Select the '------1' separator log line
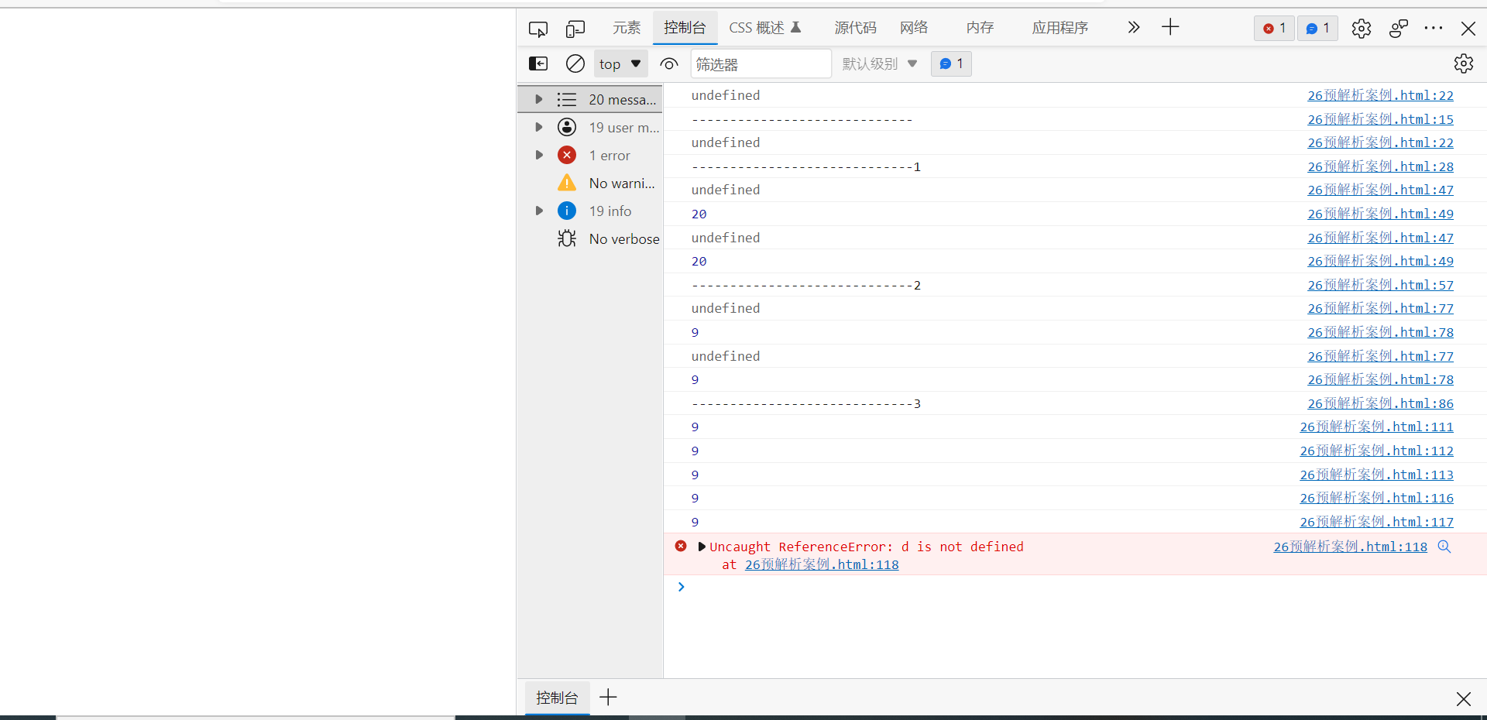The width and height of the screenshot is (1487, 720). [x=806, y=166]
